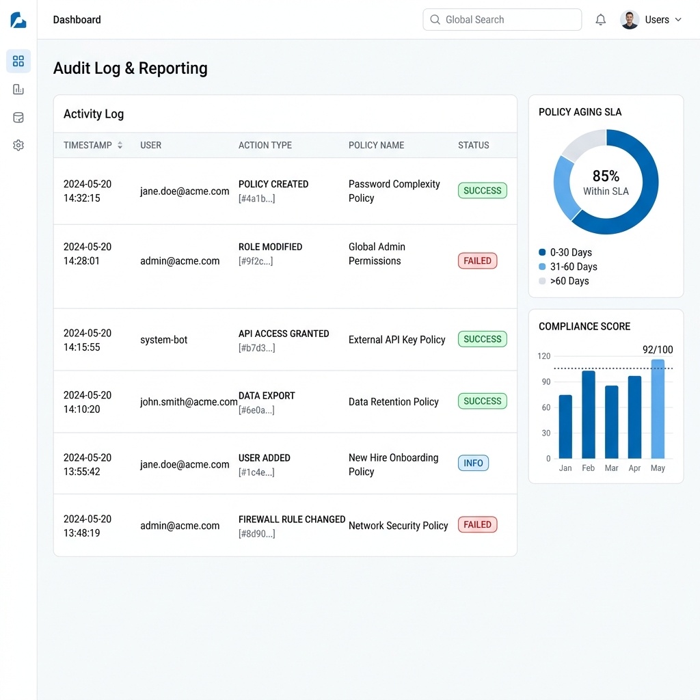
Task: Click the app logo in the top-left corner
Action: pyautogui.click(x=18, y=20)
